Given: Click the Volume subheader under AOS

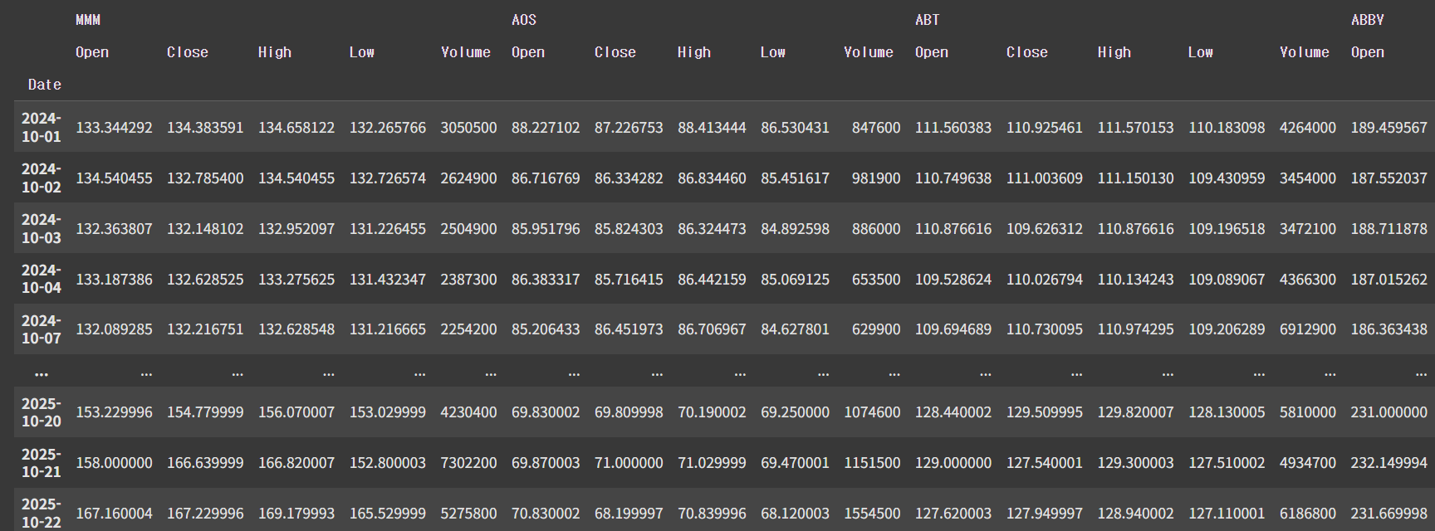Looking at the screenshot, I should 869,52.
